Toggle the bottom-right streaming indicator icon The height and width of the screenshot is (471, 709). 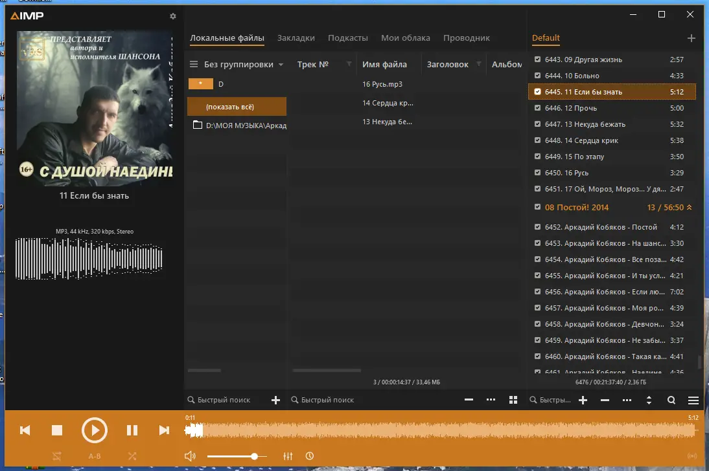click(692, 456)
